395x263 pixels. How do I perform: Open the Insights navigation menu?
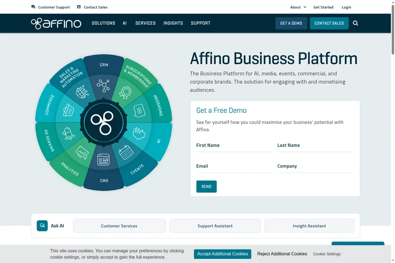(x=173, y=23)
